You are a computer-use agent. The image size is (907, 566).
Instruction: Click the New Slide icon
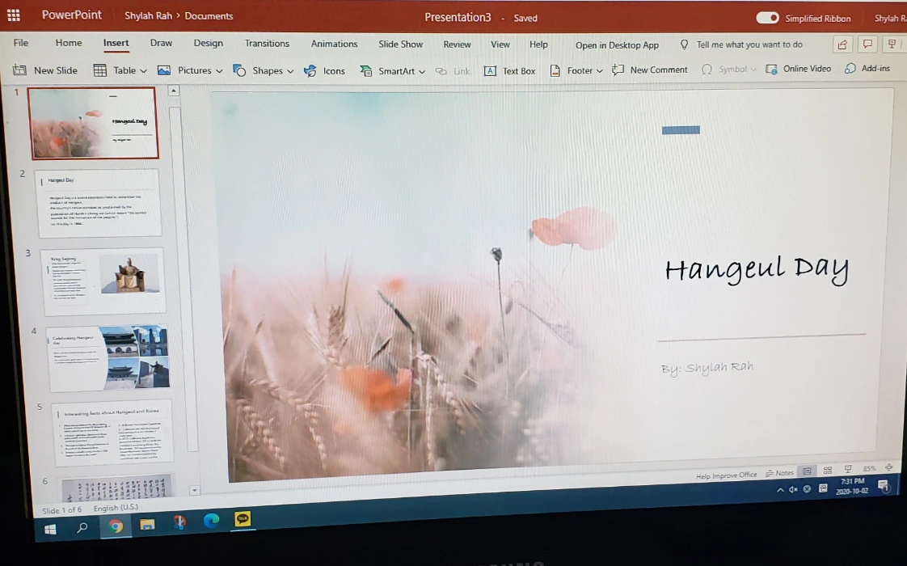point(19,70)
